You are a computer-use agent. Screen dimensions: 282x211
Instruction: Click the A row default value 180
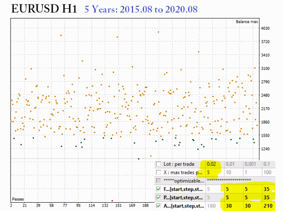pos(211,206)
